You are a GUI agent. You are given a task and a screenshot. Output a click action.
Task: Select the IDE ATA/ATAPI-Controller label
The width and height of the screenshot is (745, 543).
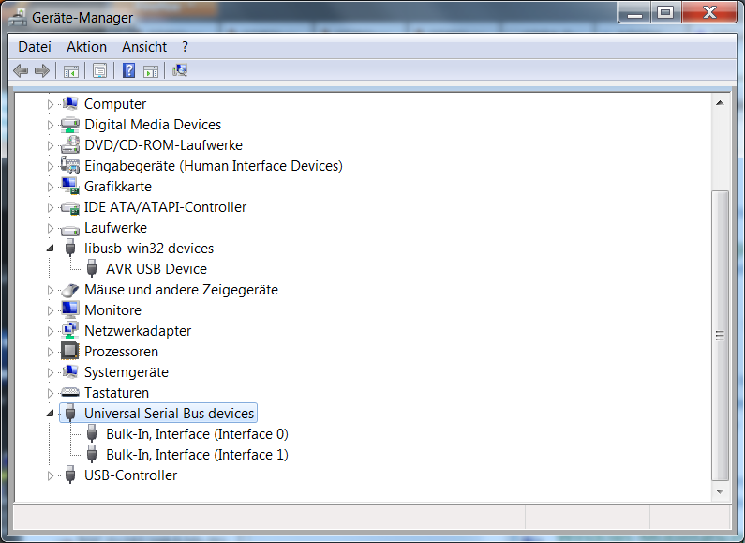point(165,207)
